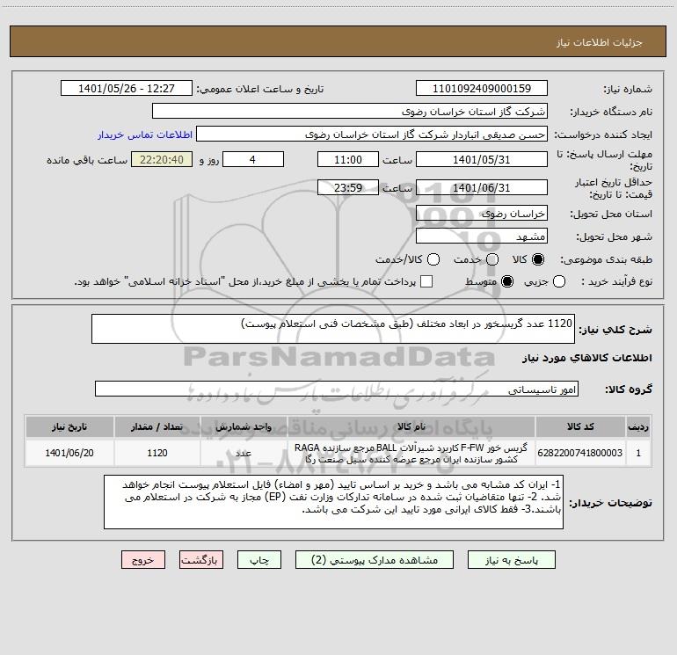
Task: Click the کد کالا column header
Action: tap(580, 426)
